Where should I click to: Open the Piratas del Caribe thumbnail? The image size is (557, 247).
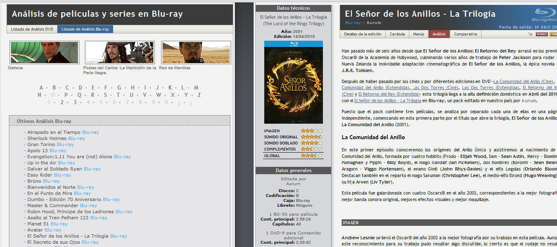click(120, 52)
